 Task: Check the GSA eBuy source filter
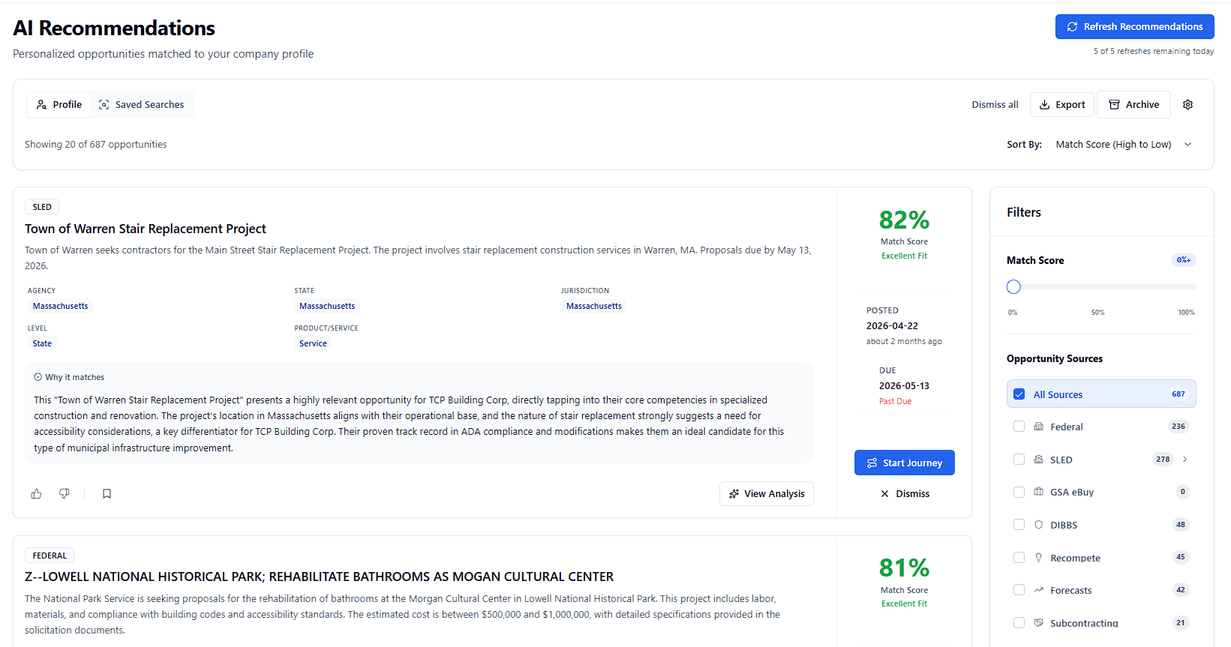pyautogui.click(x=1019, y=492)
